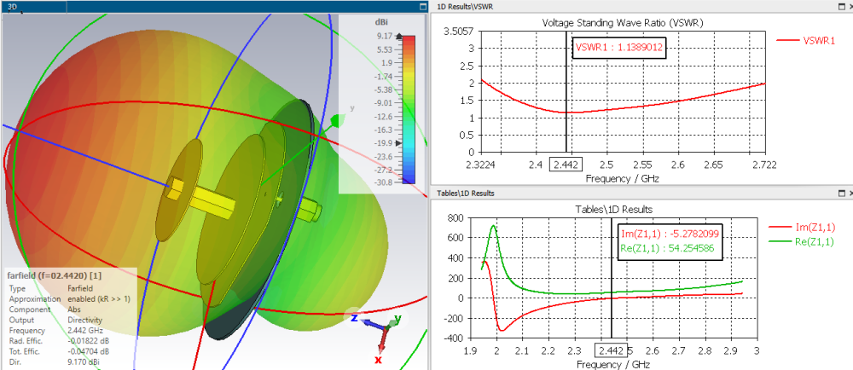Click the Re(Z1,1) legend entry
Viewport: 853px width, 370px height.
pyautogui.click(x=801, y=241)
